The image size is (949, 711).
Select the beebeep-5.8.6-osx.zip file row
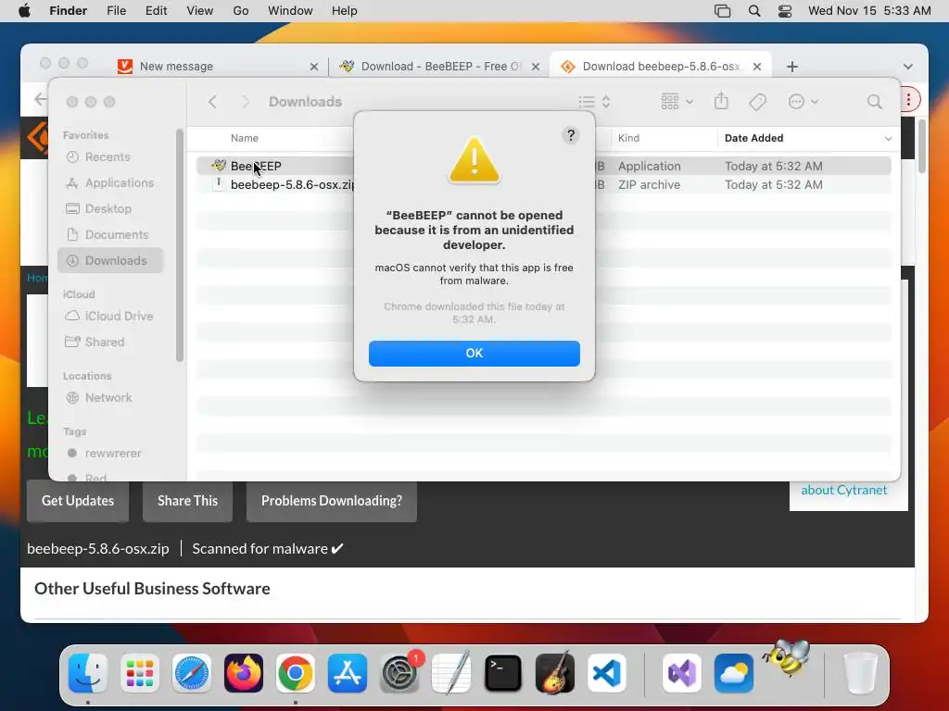tap(543, 184)
